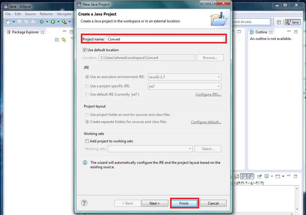This screenshot has height=215, width=306.
Task: Collapse all in Package Explorer
Action: pyautogui.click(x=57, y=40)
